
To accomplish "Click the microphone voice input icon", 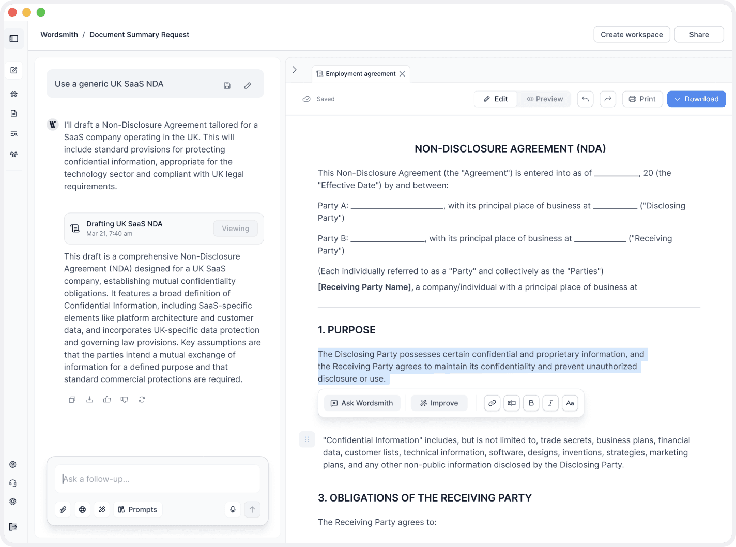I will pyautogui.click(x=233, y=509).
